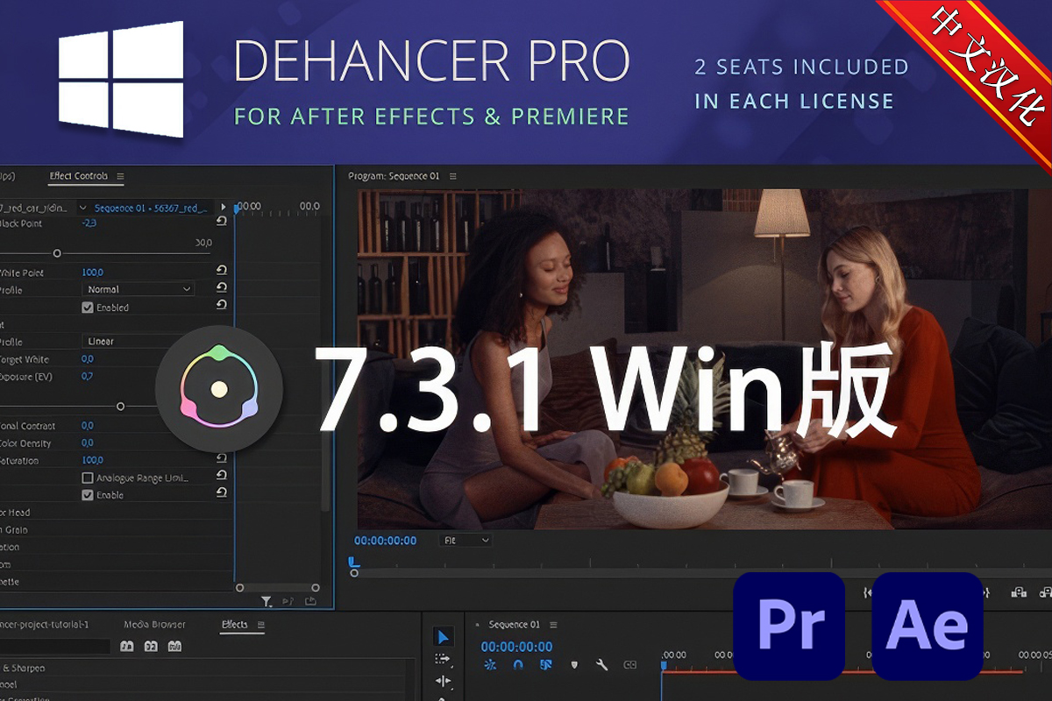
Task: Click the Saturation value 100,0
Action: pyautogui.click(x=92, y=460)
